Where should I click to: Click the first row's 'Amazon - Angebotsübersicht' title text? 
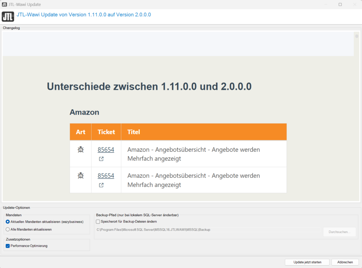[193, 154]
